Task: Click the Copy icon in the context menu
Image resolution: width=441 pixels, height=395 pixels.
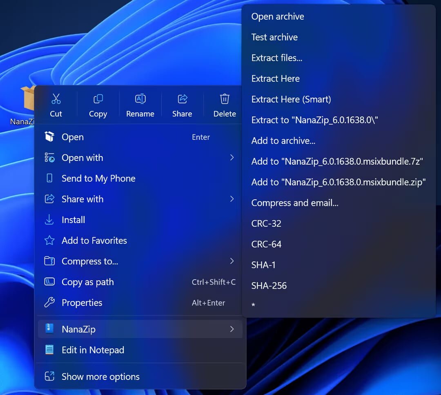Action: tap(98, 99)
